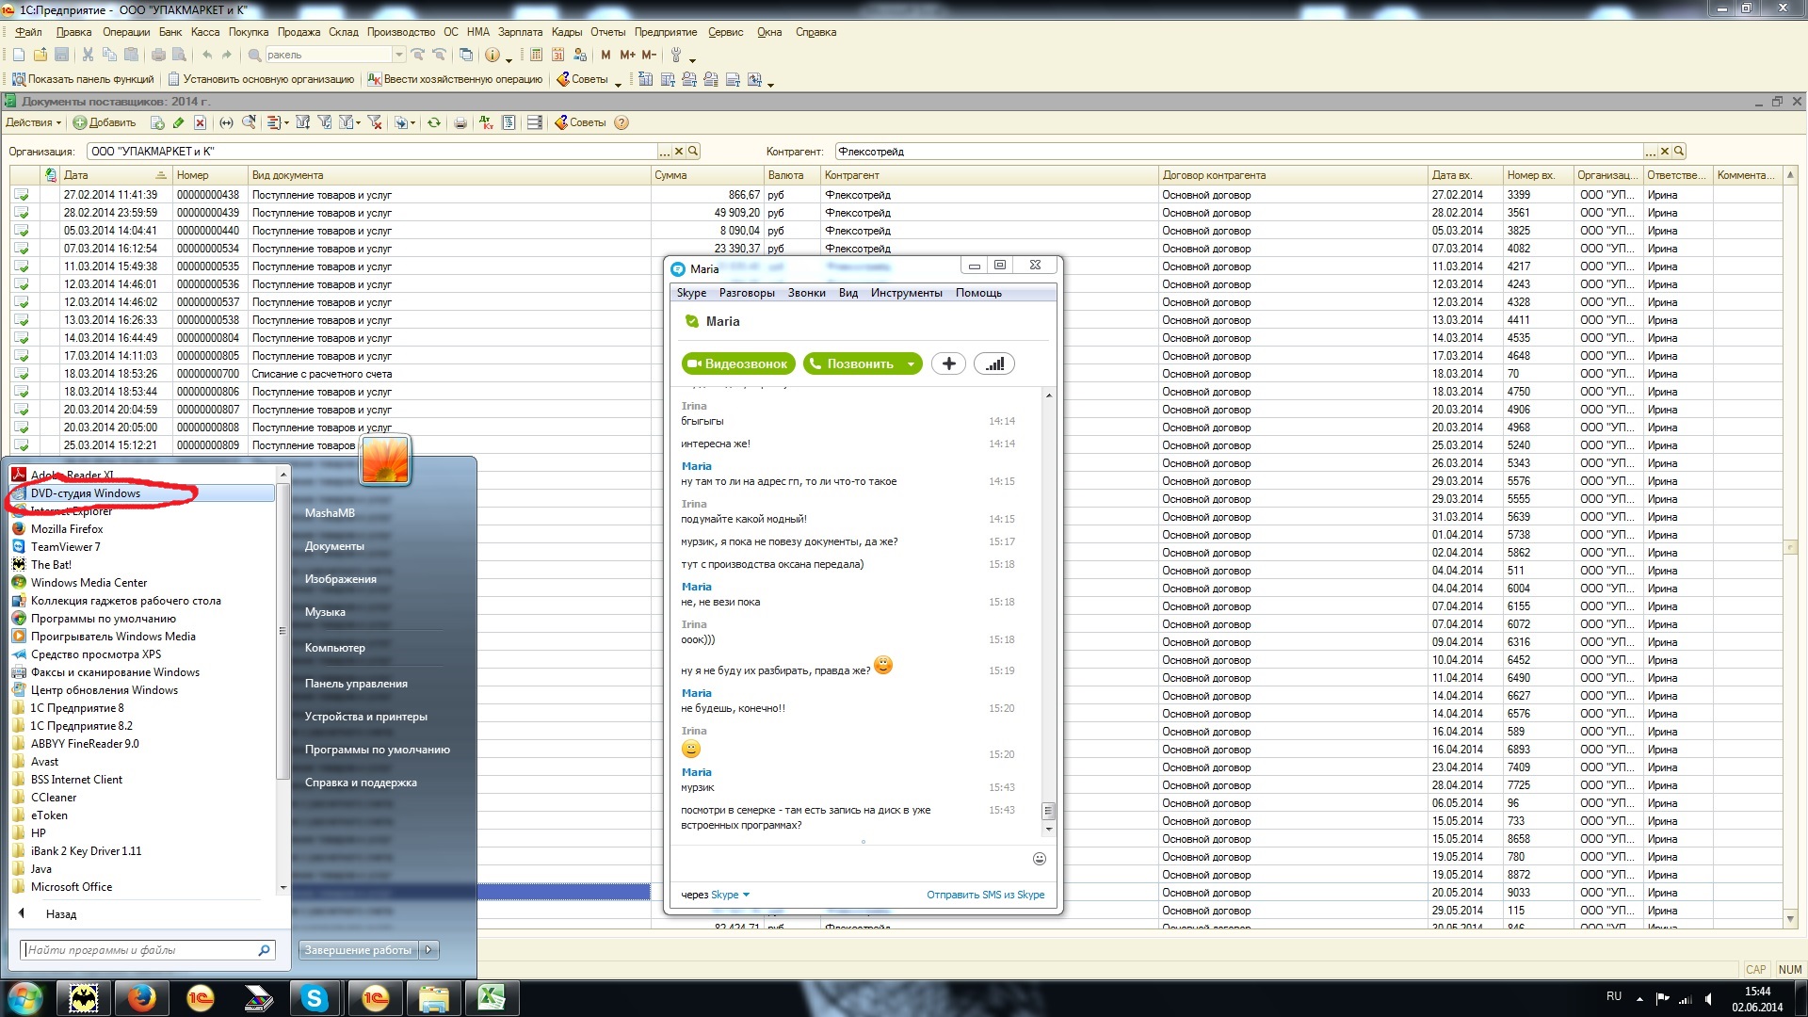Open the calendar icon

point(557,55)
